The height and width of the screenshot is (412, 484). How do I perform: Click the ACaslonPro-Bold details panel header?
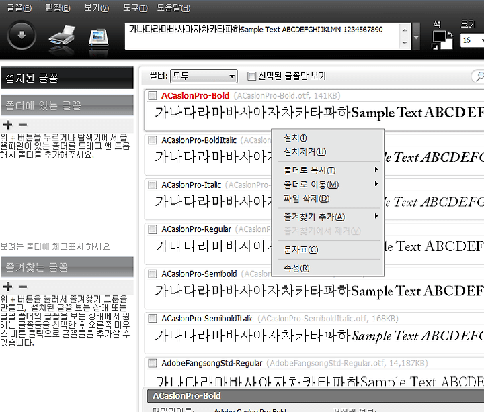click(x=315, y=396)
